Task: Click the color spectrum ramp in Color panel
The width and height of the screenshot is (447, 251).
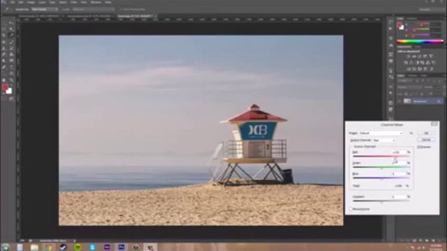Action: click(x=420, y=42)
